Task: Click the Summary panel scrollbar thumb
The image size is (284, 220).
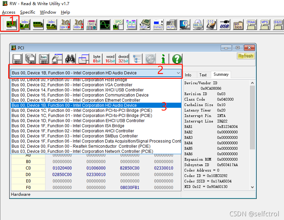Action: pos(252,117)
